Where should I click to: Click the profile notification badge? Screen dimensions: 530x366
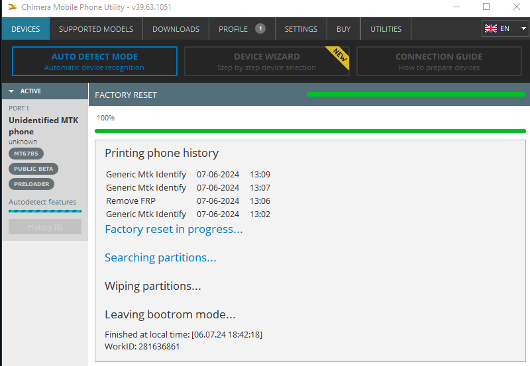point(260,28)
